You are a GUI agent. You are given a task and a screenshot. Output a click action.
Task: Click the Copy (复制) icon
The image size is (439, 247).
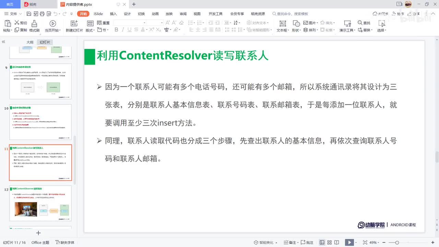coord(17,30)
